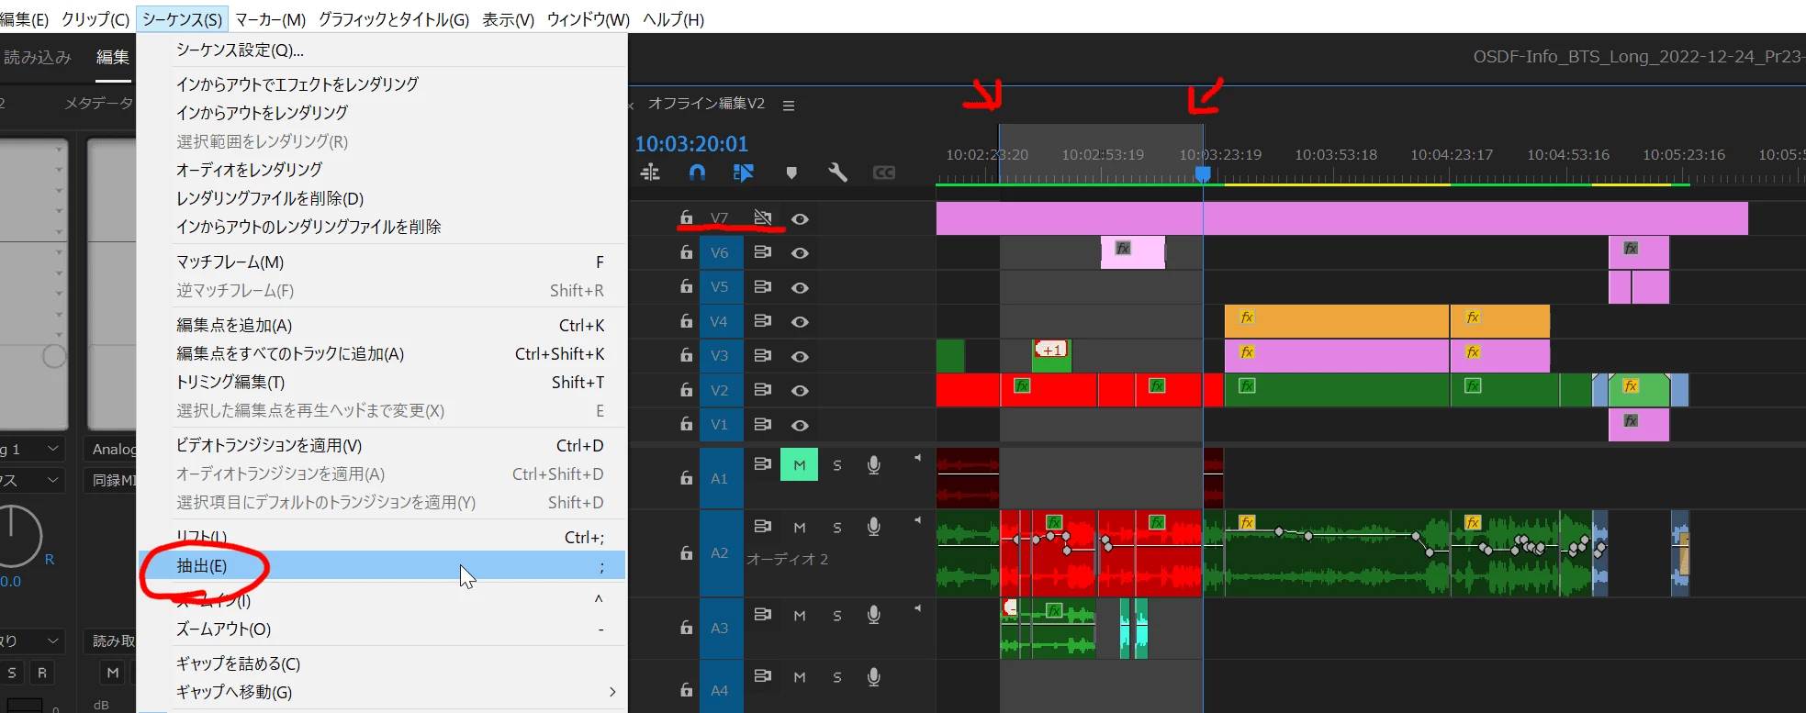
Task: Toggle sync lock on A1
Action: coord(763,463)
